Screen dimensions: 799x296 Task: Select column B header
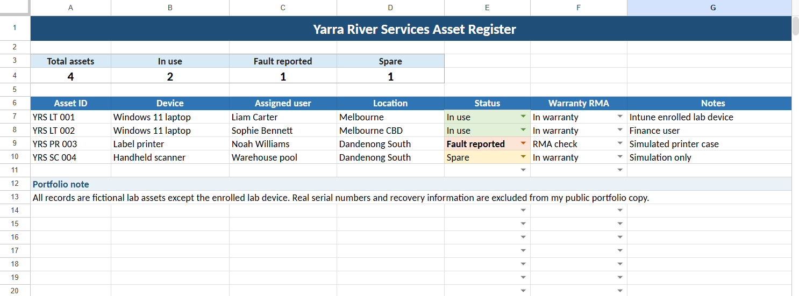point(170,8)
